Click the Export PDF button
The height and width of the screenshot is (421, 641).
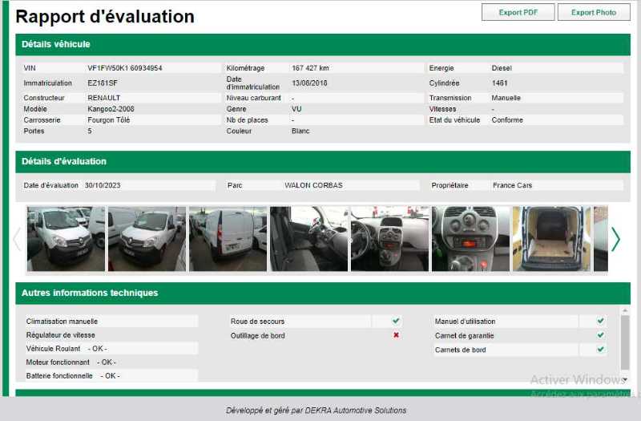click(x=518, y=12)
